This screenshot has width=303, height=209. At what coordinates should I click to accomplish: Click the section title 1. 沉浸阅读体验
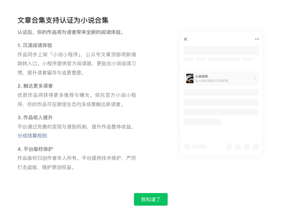[x=35, y=45]
